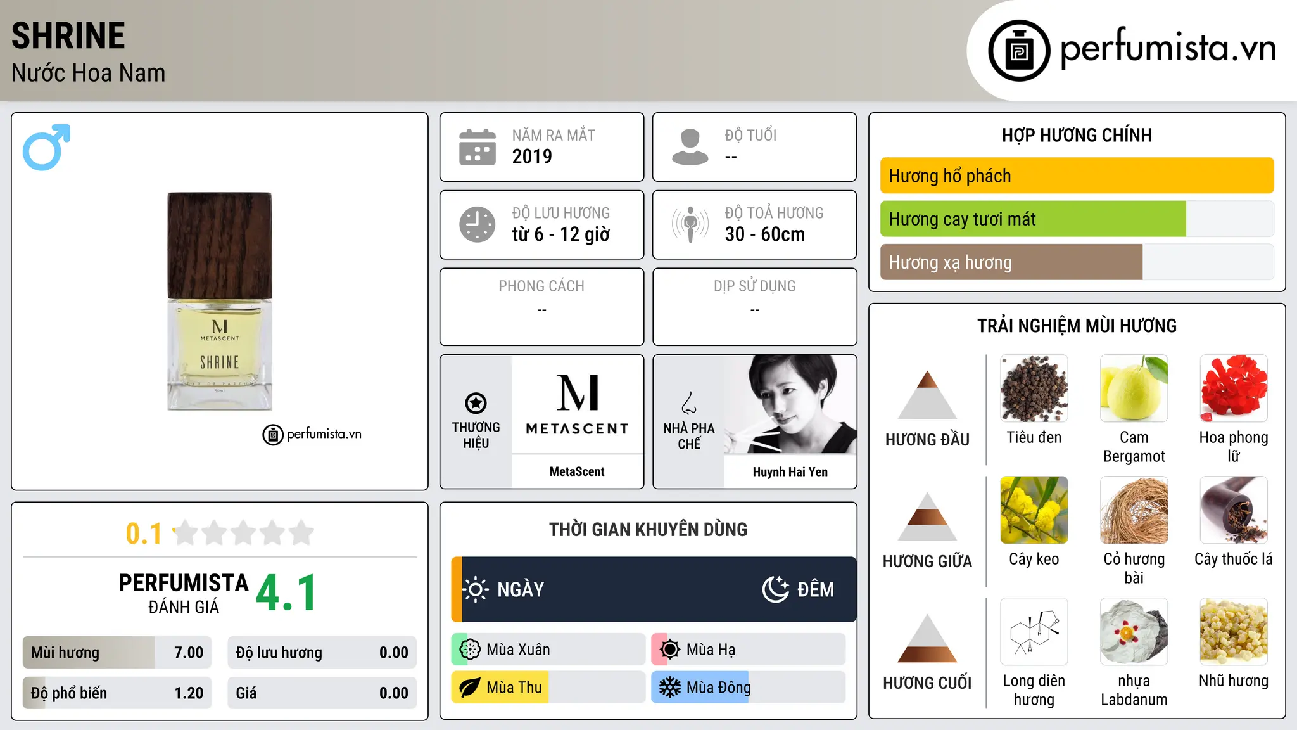1297x730 pixels.
Task: Click the Giá score row
Action: [x=322, y=693]
